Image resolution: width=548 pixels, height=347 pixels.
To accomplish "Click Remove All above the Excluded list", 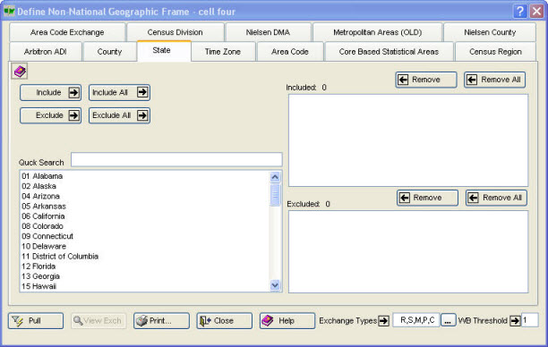I will 496,198.
